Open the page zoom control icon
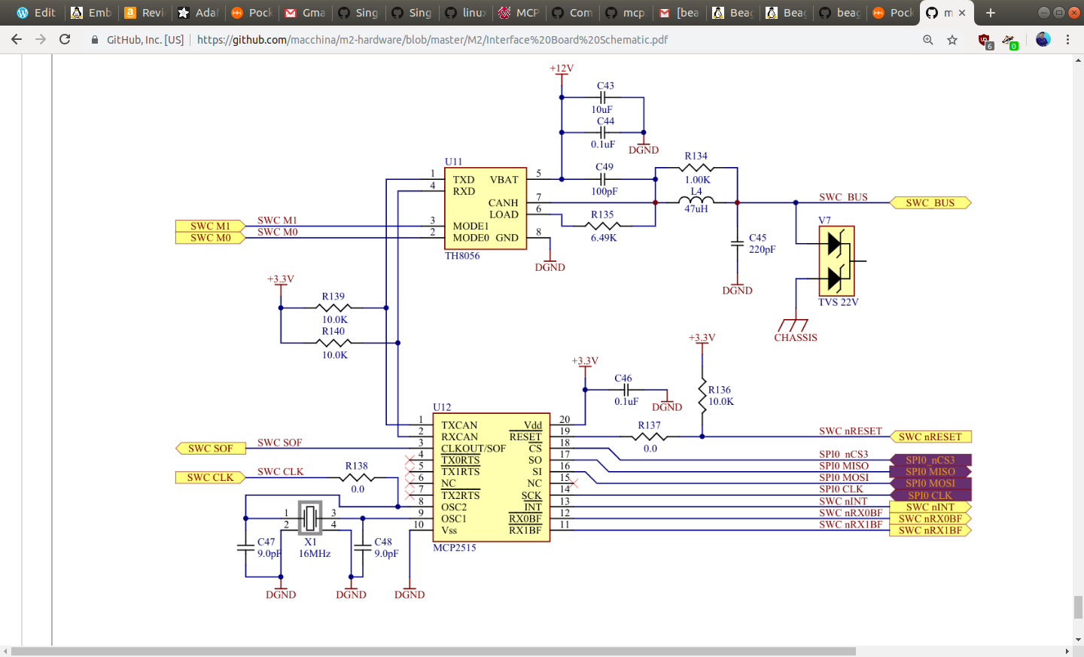 click(928, 40)
